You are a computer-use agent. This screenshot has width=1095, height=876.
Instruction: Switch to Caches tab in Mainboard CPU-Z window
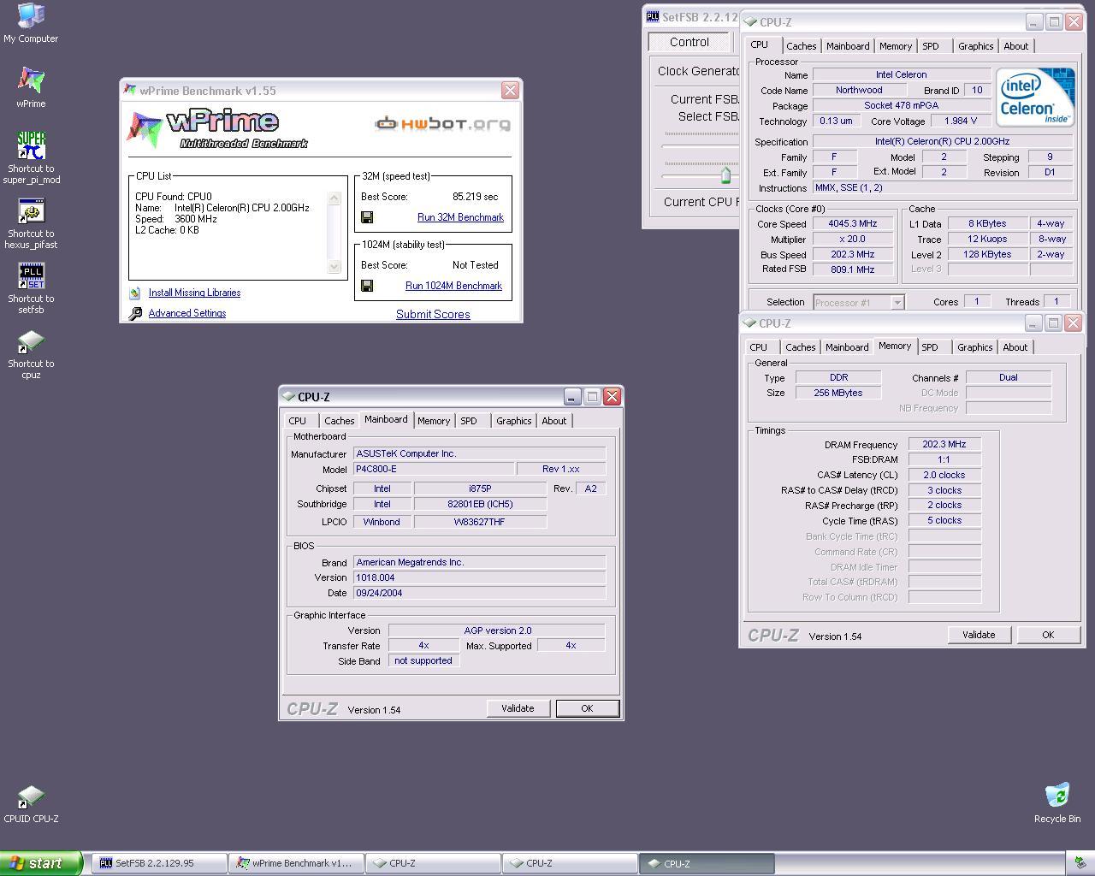point(339,421)
